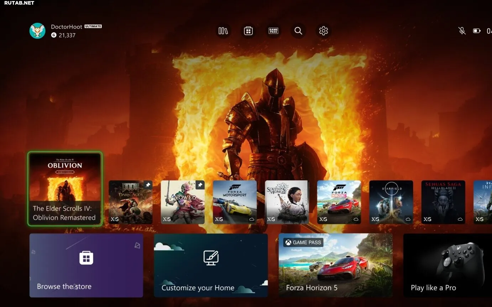Open Forza Horizon 5 tile in recent games row
492x307 pixels.
339,202
